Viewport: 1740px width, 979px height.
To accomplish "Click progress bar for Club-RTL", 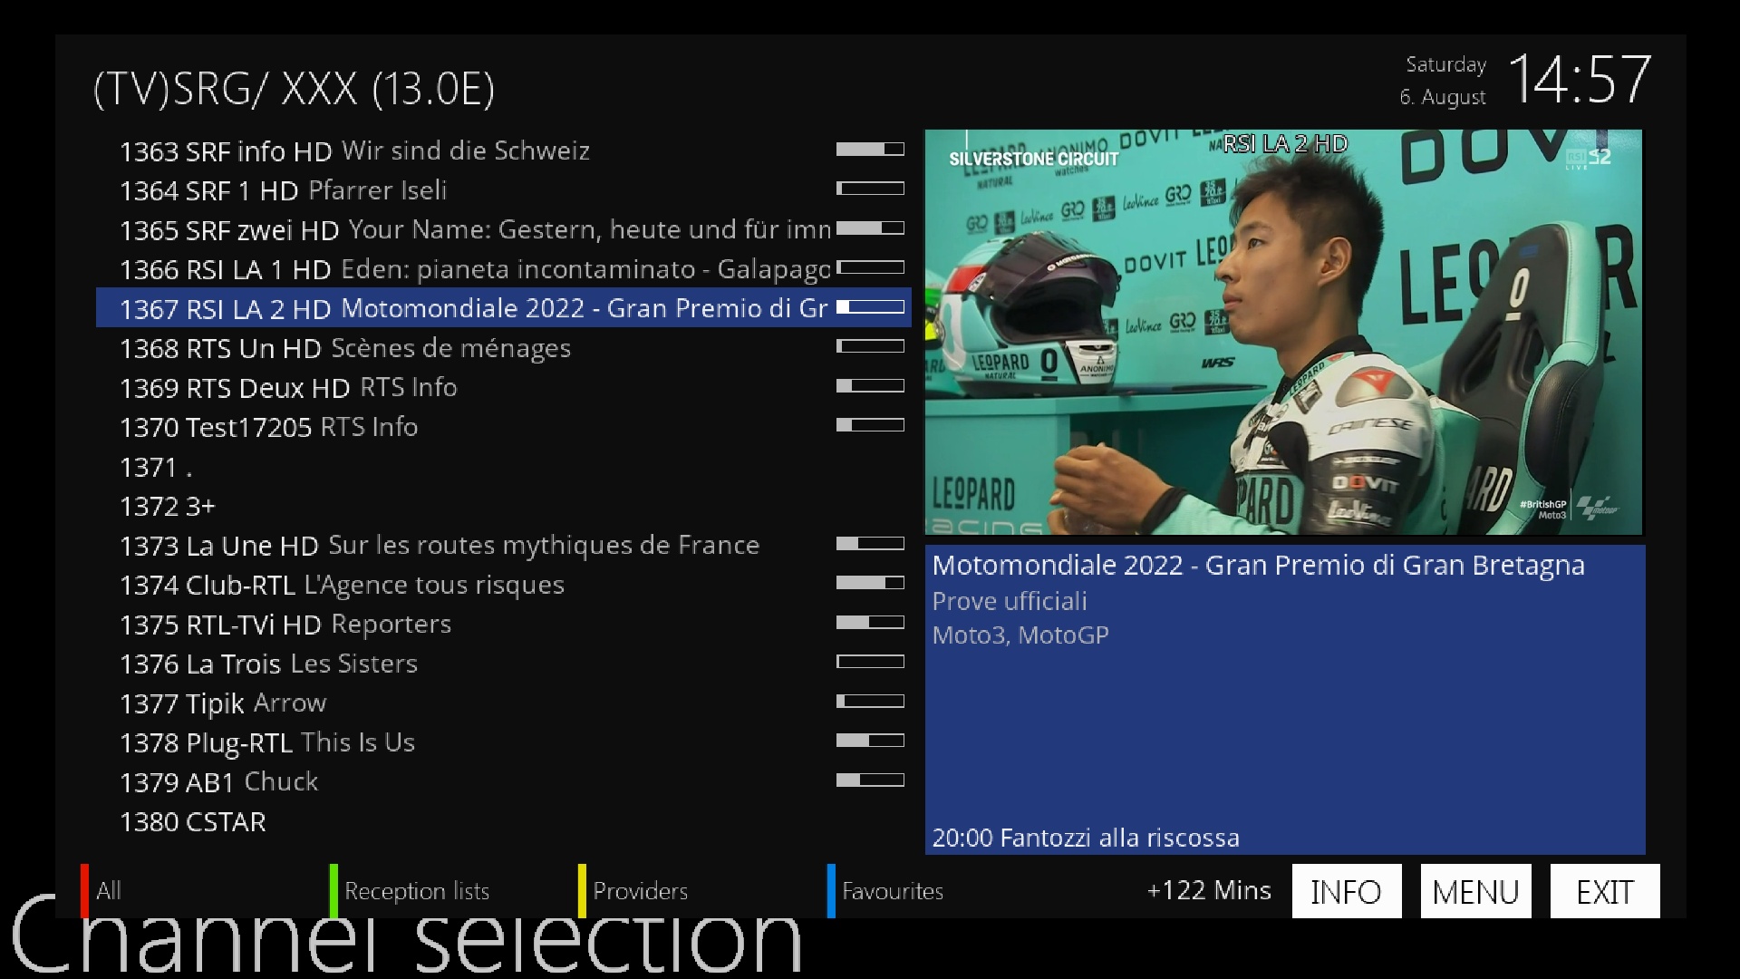I will click(x=870, y=582).
